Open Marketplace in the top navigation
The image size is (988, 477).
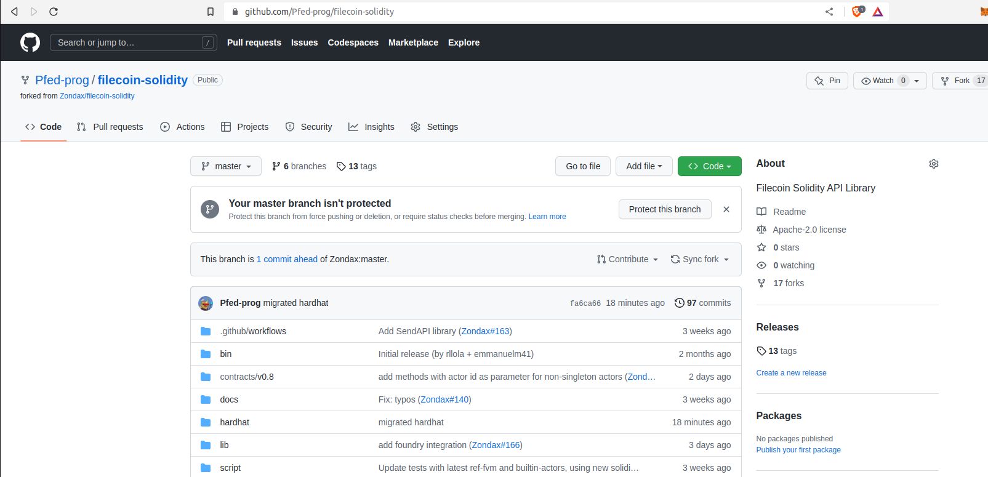tap(414, 42)
